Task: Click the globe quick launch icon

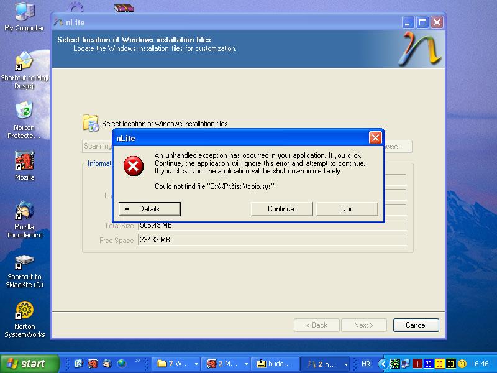Action: coord(122,364)
